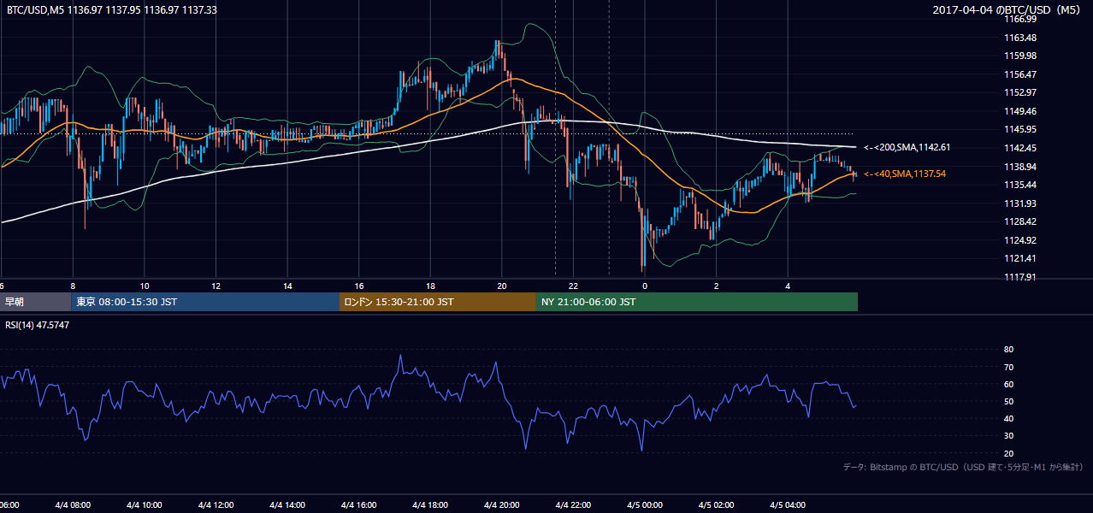The height and width of the screenshot is (513, 1093).
Task: Click bottom time label '4/4 20:00'
Action: pos(502,505)
